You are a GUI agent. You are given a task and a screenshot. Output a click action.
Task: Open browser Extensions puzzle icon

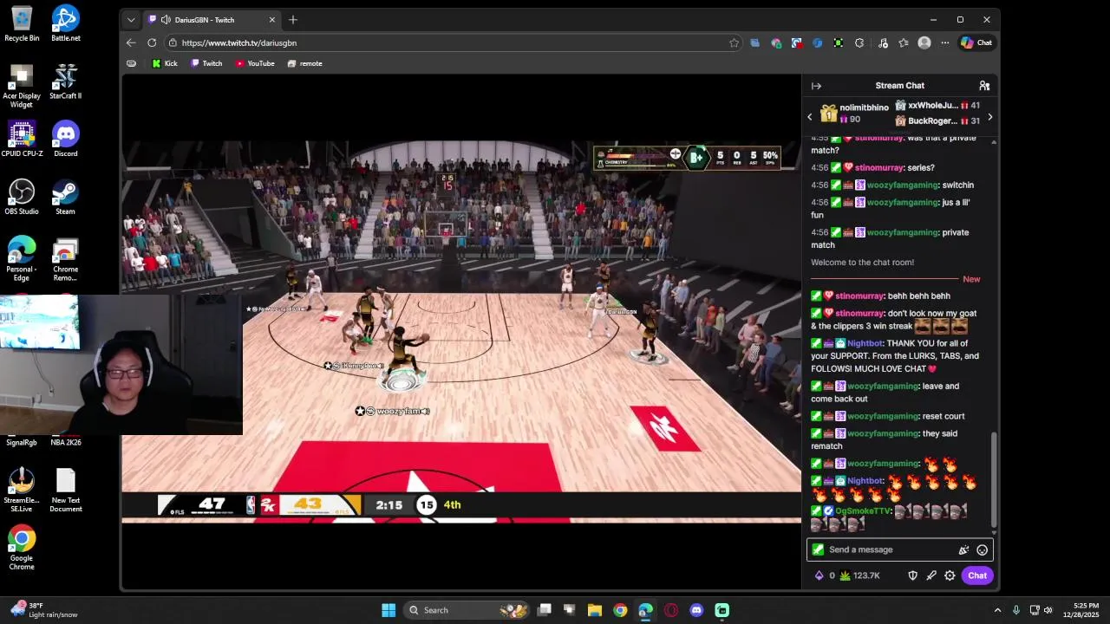pos(859,42)
